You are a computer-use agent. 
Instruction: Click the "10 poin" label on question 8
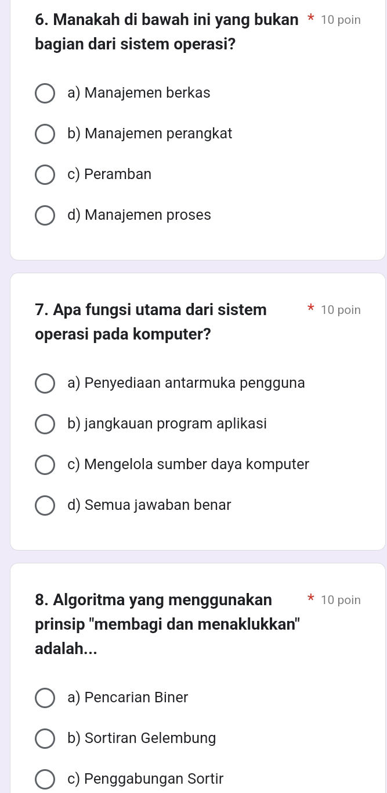tap(341, 599)
